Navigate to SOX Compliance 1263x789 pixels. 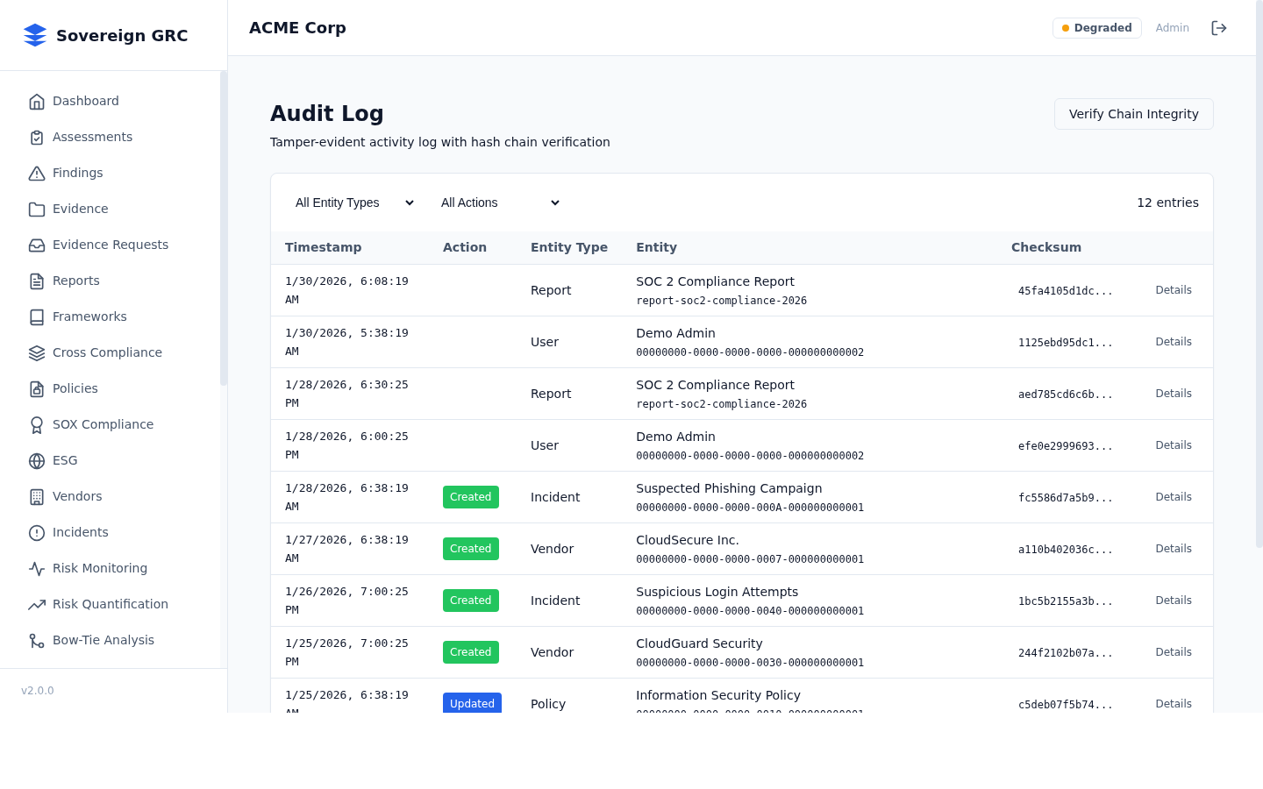(x=103, y=424)
